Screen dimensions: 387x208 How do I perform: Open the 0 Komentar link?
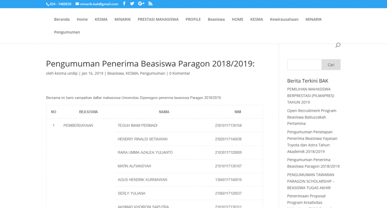coord(180,73)
